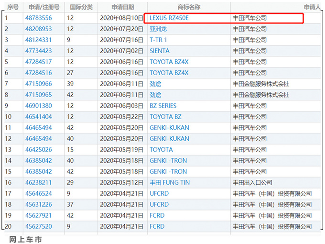Select registration number 48124331
Viewport: 325px width, 244px height.
coord(39,40)
